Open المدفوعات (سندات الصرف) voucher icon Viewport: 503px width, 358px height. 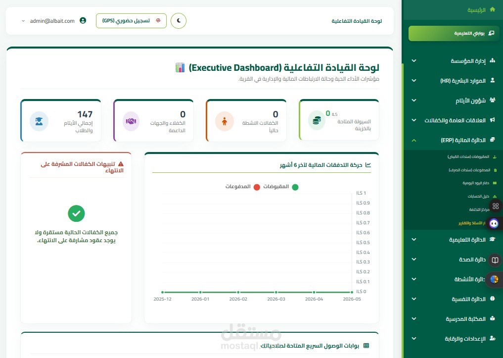(x=495, y=170)
